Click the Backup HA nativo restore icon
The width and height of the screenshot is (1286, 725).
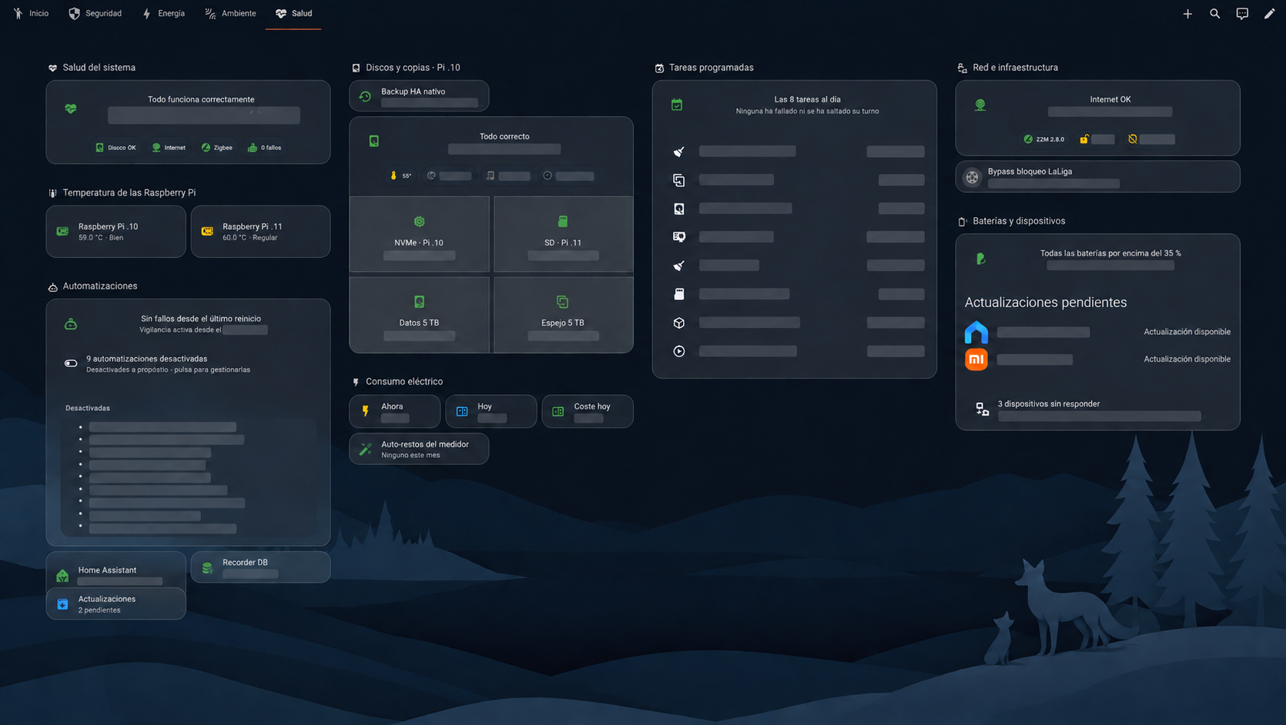(365, 96)
